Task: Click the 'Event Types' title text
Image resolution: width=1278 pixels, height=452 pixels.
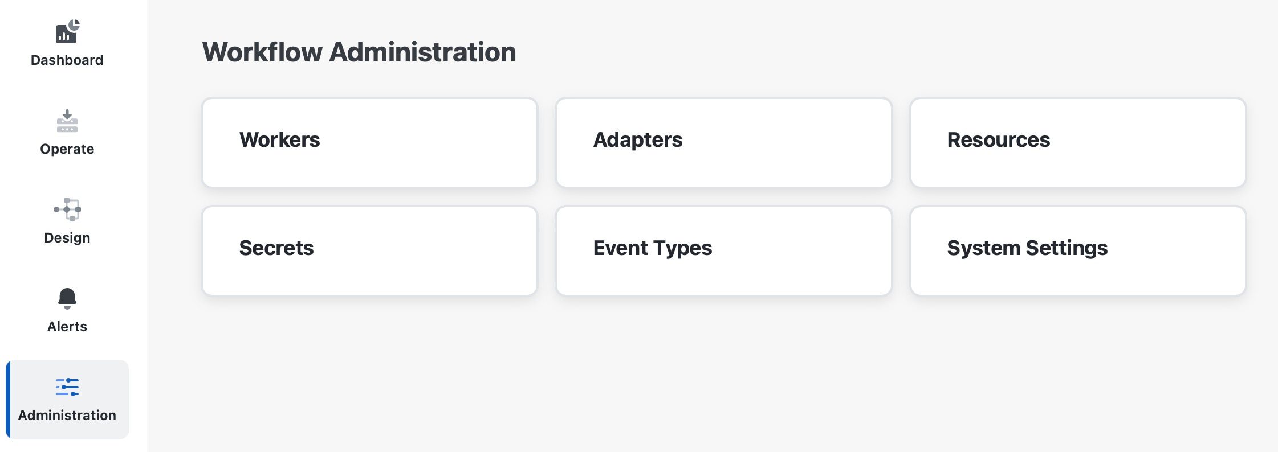Action: point(653,248)
